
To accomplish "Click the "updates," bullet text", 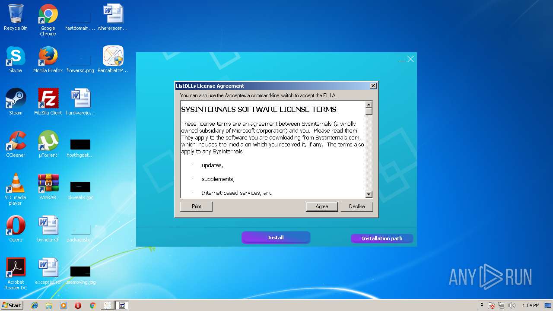I will 212,165.
